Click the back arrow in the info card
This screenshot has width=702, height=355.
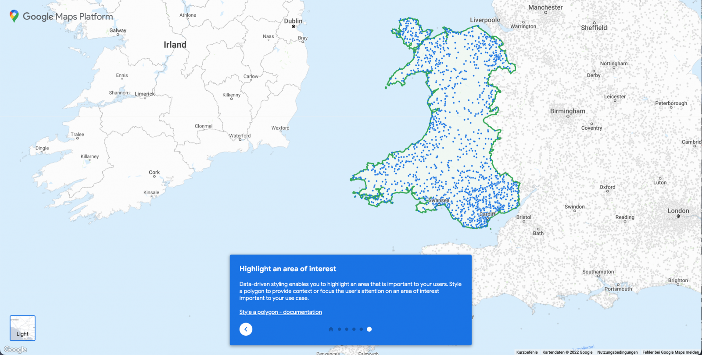246,329
